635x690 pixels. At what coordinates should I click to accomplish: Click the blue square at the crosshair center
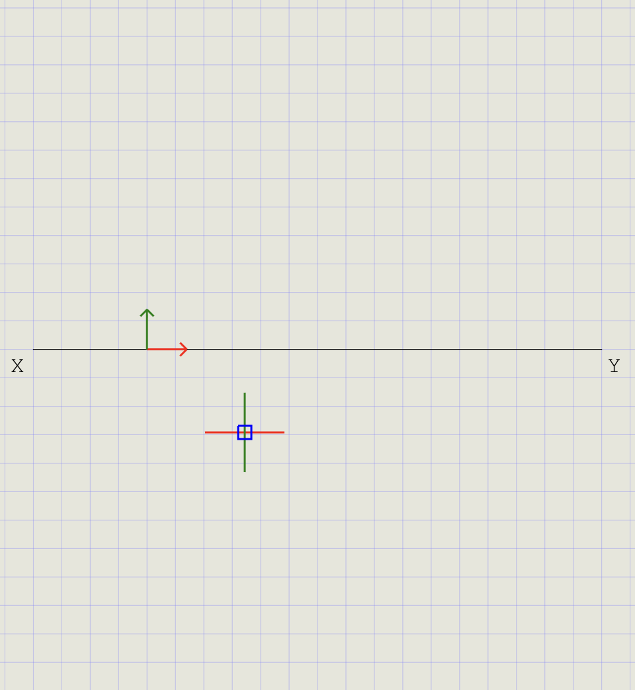[x=245, y=432]
